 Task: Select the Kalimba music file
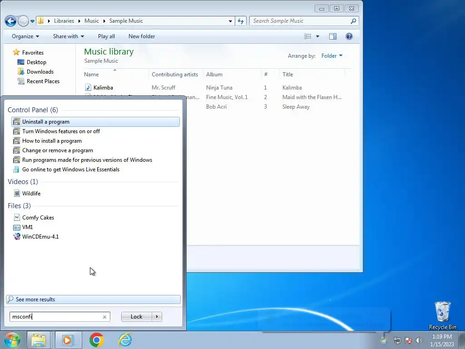coord(103,88)
